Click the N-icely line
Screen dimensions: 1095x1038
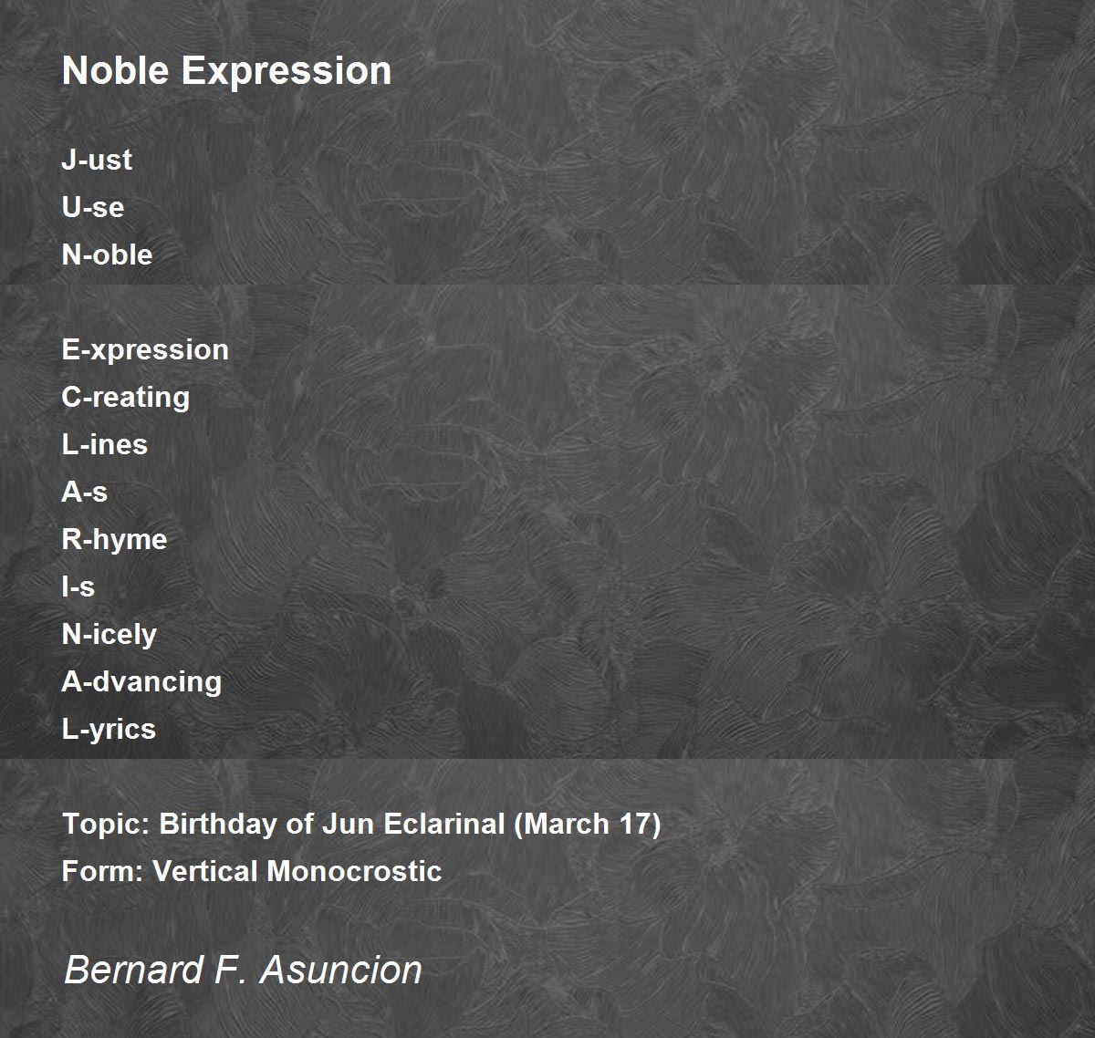tap(109, 635)
